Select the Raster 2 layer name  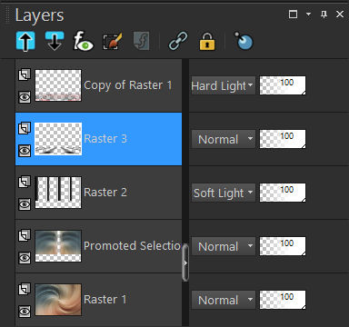tap(105, 193)
